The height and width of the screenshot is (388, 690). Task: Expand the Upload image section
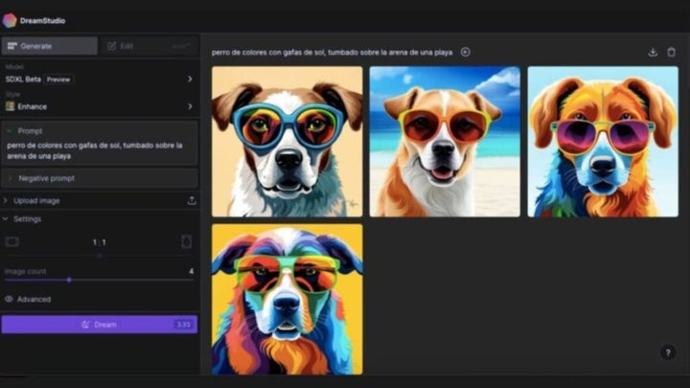click(x=36, y=200)
